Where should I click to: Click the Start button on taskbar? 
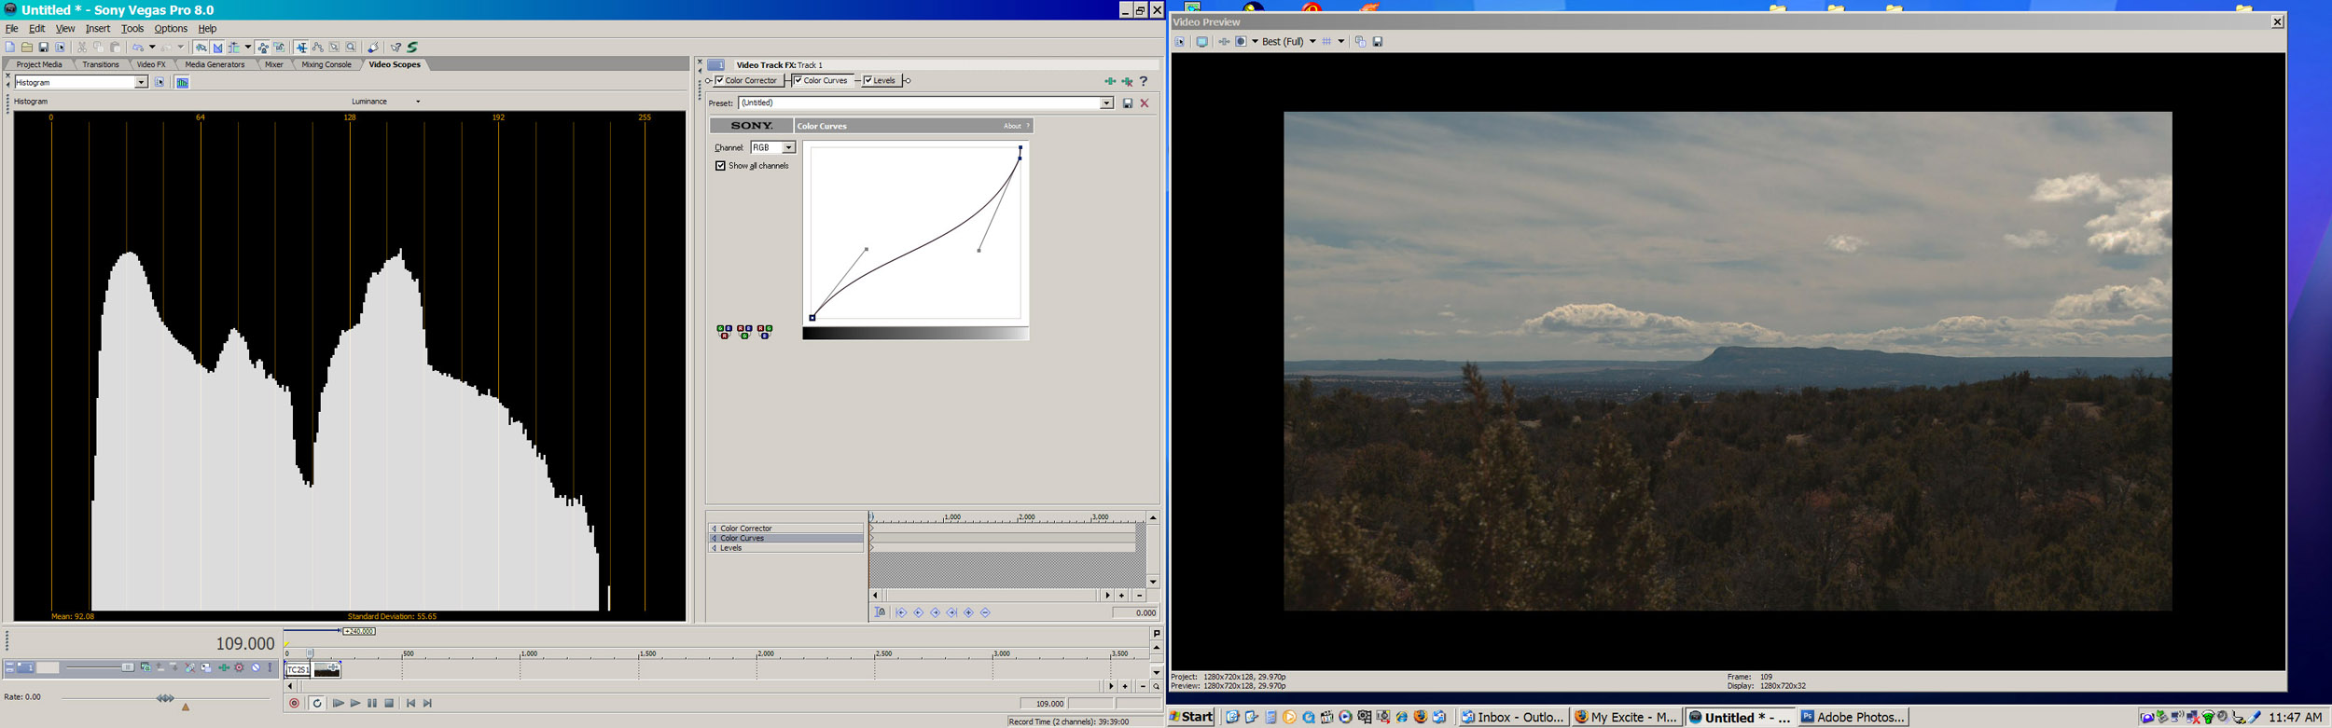click(x=1191, y=717)
